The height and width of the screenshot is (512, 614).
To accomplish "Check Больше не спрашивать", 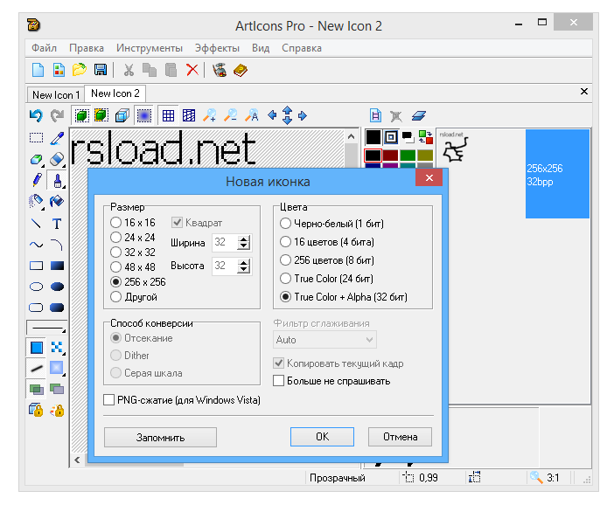I will coord(278,381).
